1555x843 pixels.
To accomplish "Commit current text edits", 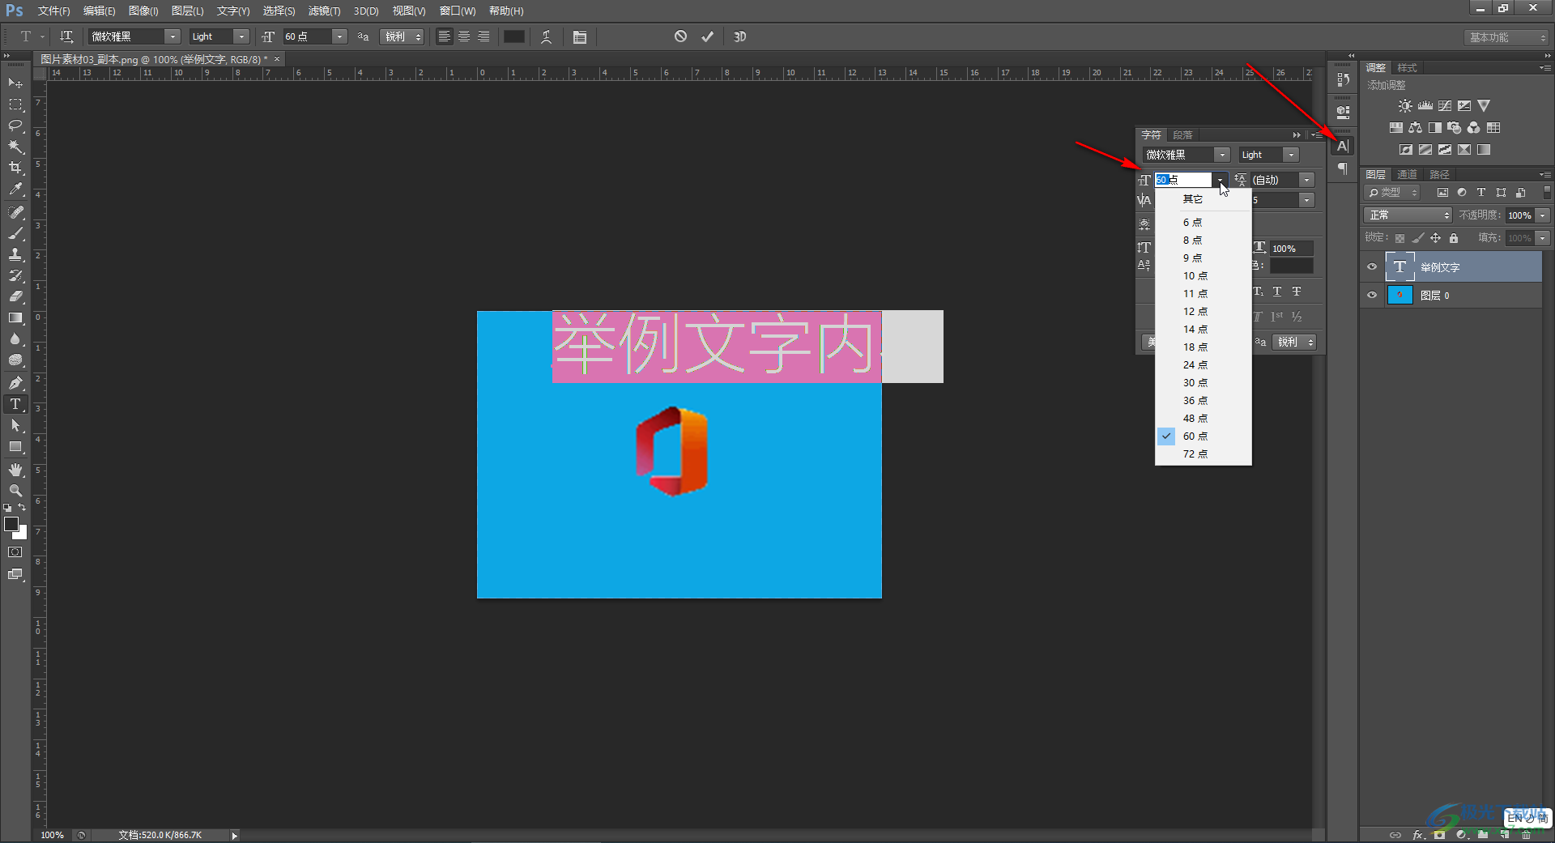I will click(708, 36).
